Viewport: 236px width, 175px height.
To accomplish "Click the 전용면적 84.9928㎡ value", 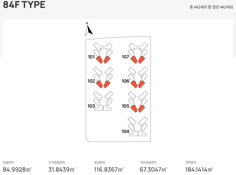I will point(17,170).
